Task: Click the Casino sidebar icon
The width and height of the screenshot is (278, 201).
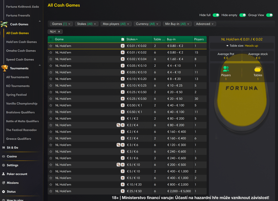Action: tap(3, 156)
